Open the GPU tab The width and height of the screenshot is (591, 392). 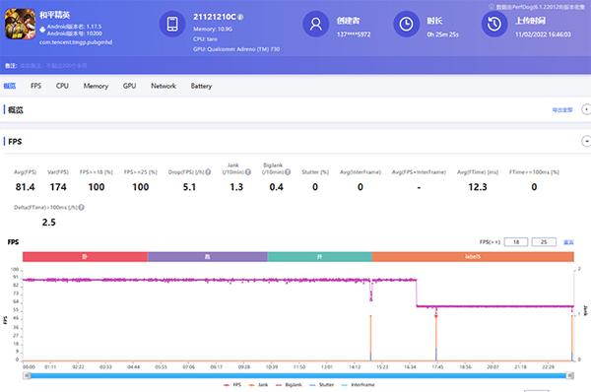129,86
